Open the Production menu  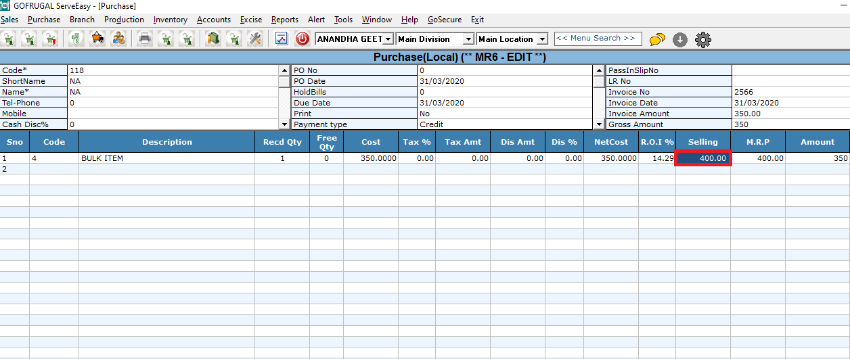[x=124, y=20]
